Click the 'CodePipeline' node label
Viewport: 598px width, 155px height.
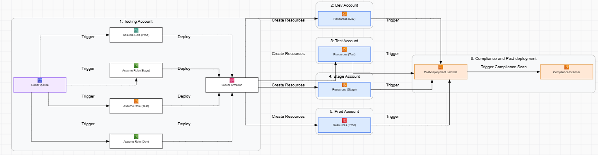[40, 85]
